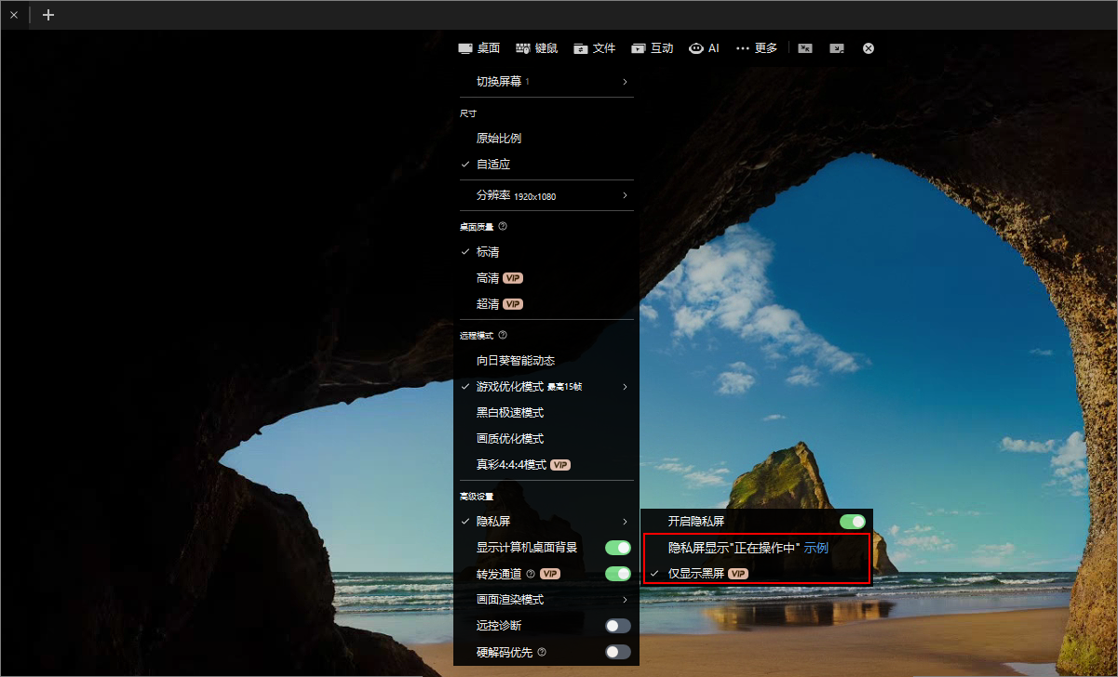Disable 显示计算机桌面背景 switch
This screenshot has width=1118, height=677.
click(617, 548)
